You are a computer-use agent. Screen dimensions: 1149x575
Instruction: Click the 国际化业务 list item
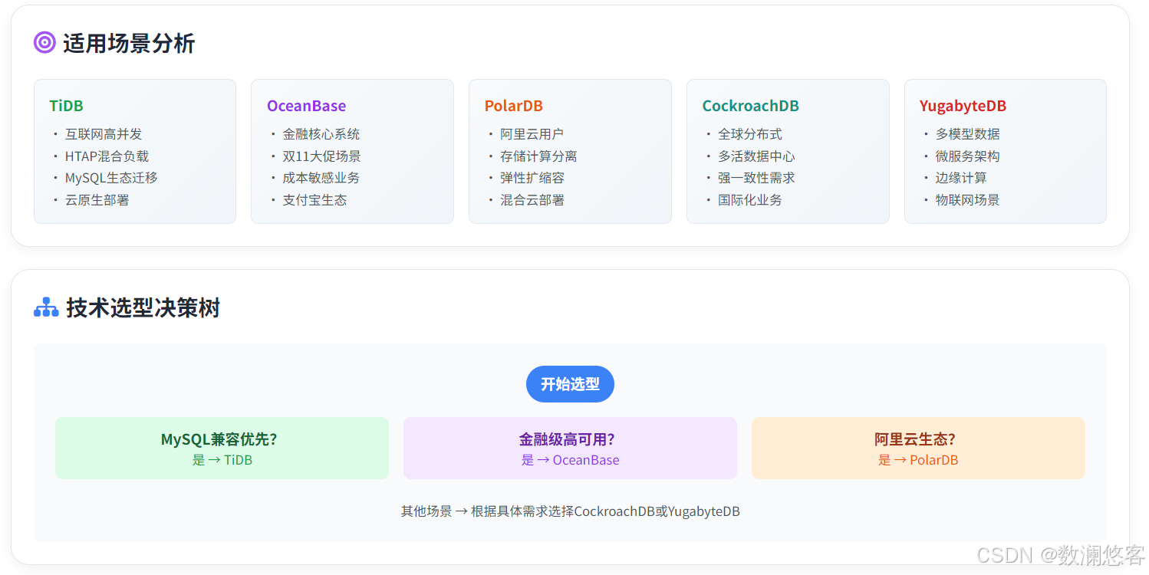click(750, 200)
